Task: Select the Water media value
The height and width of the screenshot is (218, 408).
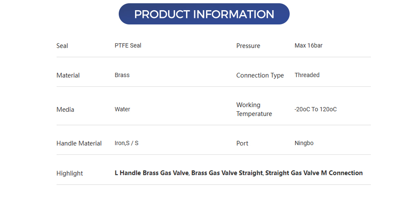Action: tap(122, 110)
